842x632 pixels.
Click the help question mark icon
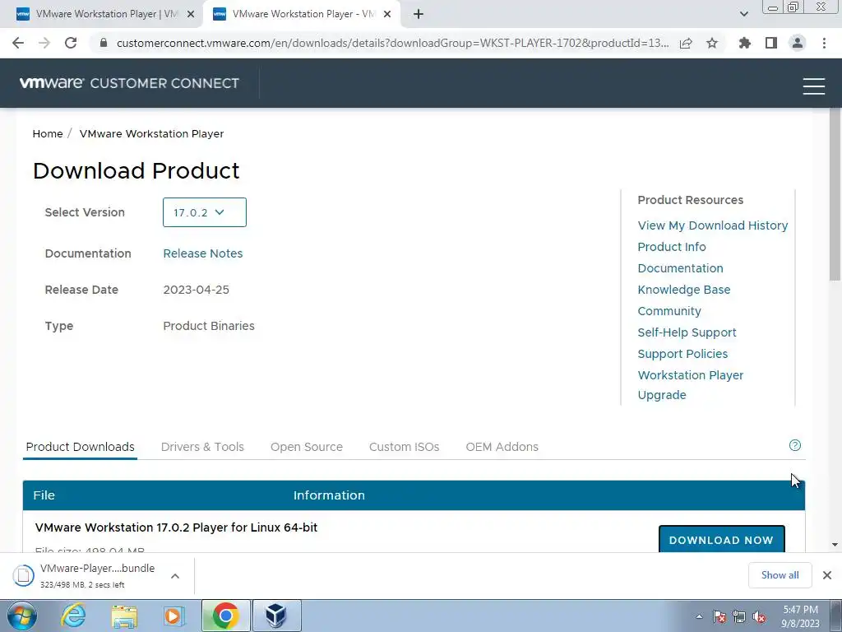795,445
